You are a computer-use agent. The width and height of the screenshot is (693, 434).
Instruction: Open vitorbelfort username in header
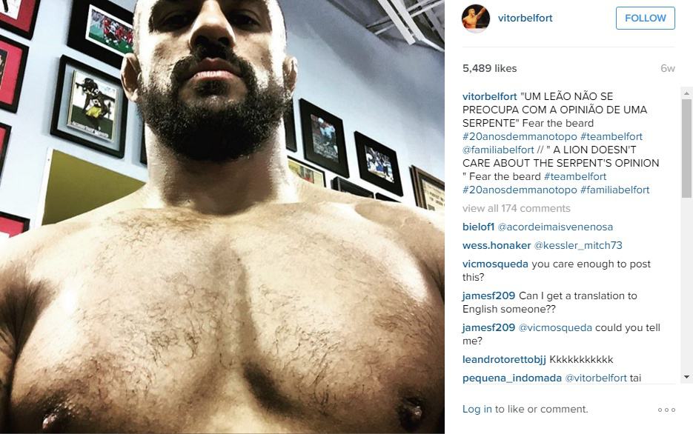coord(525,18)
